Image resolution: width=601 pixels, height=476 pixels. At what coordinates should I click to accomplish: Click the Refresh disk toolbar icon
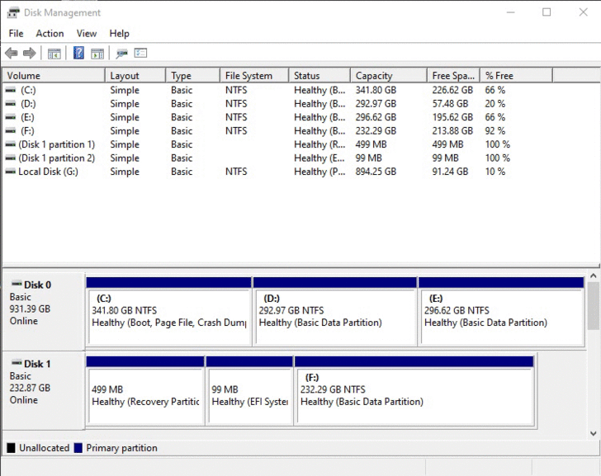point(121,54)
